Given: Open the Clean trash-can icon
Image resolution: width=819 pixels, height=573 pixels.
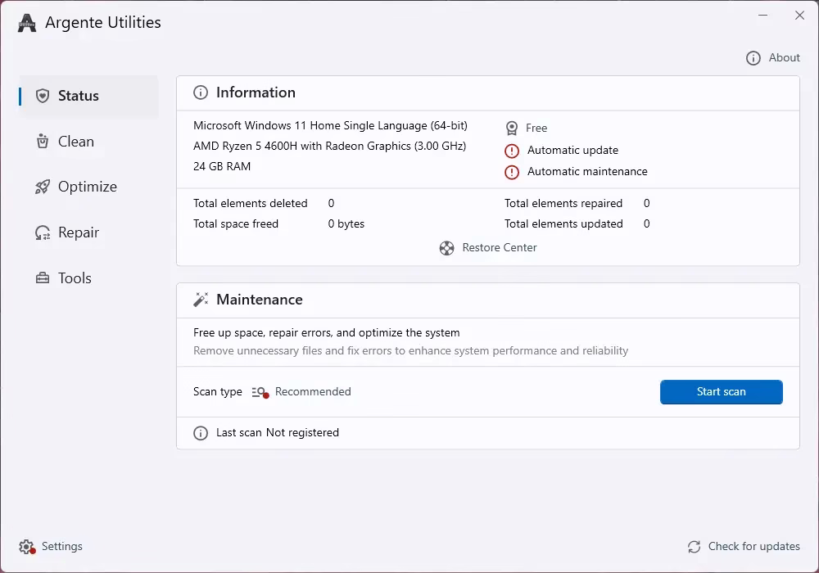Looking at the screenshot, I should coord(42,141).
